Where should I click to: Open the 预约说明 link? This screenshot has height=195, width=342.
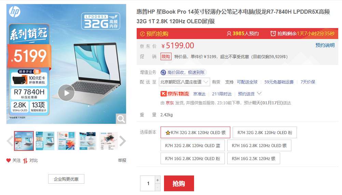[x=325, y=45]
